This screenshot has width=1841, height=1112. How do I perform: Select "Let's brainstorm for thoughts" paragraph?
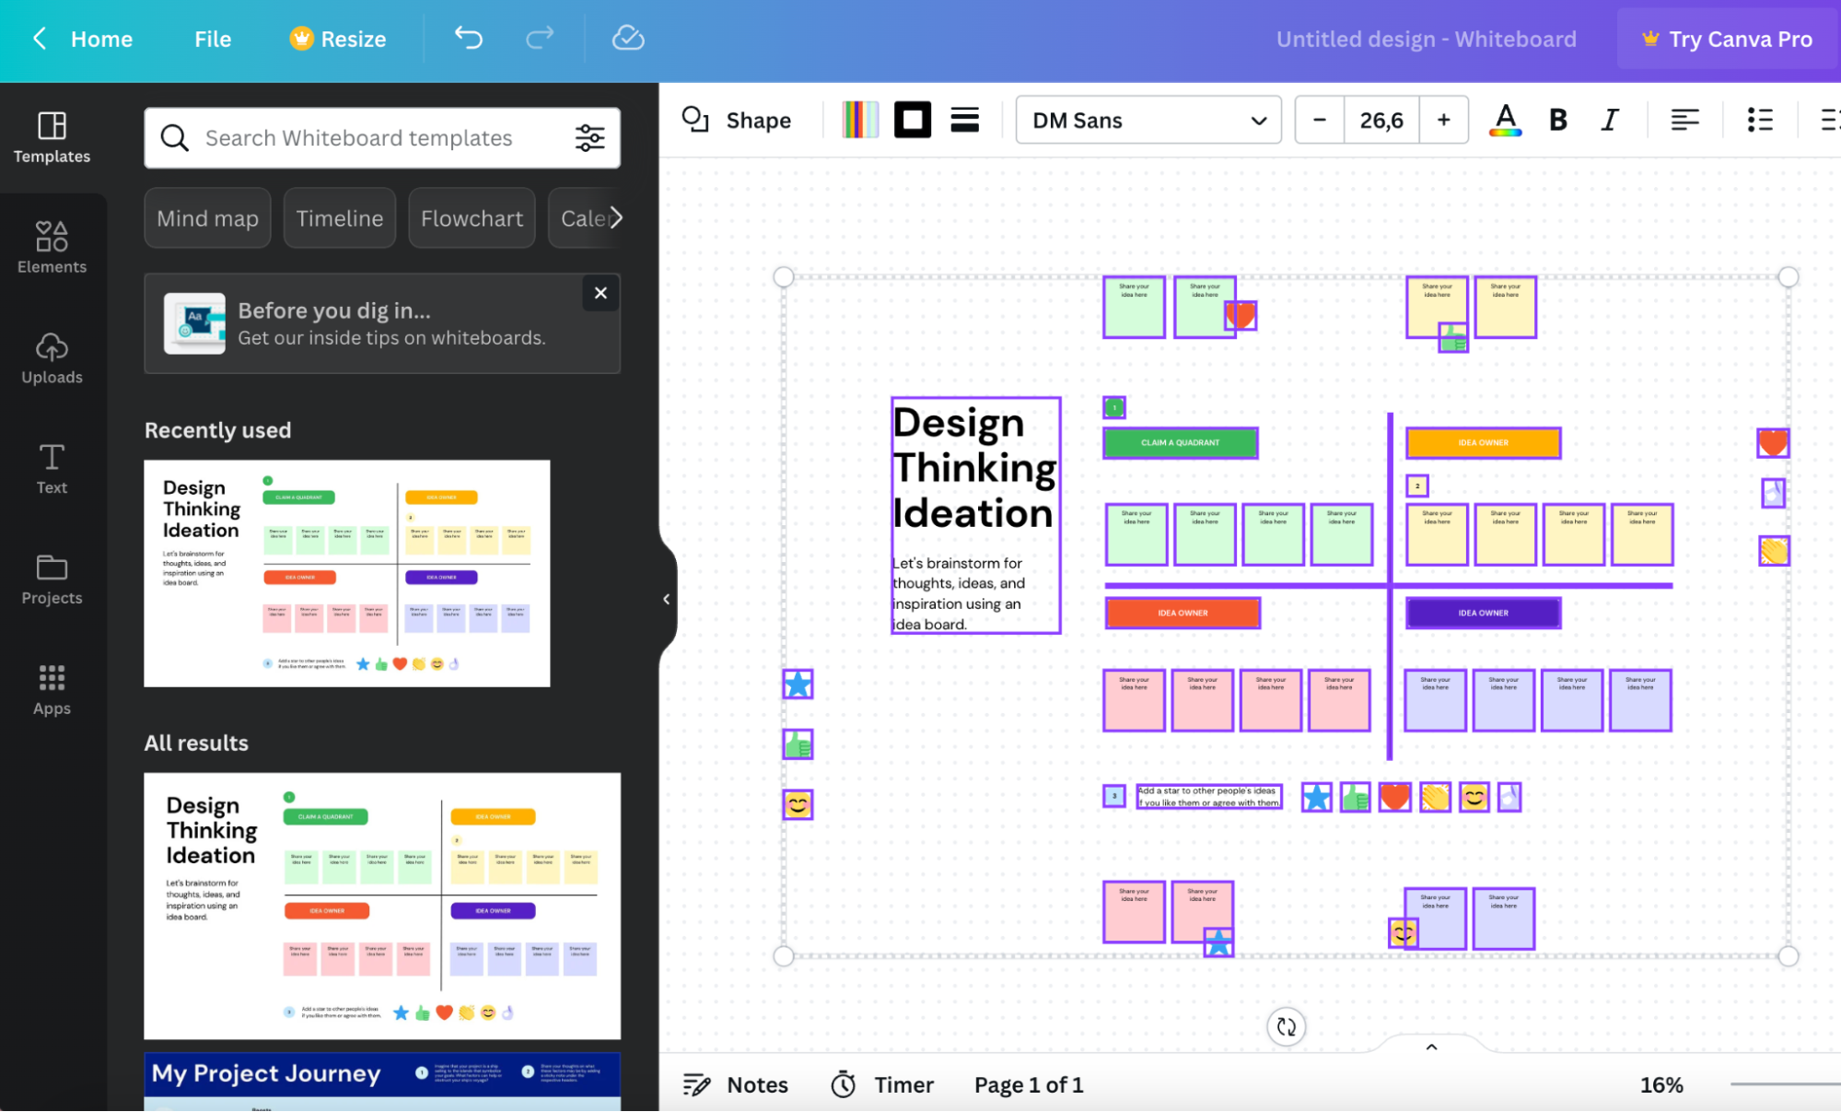[x=958, y=593]
